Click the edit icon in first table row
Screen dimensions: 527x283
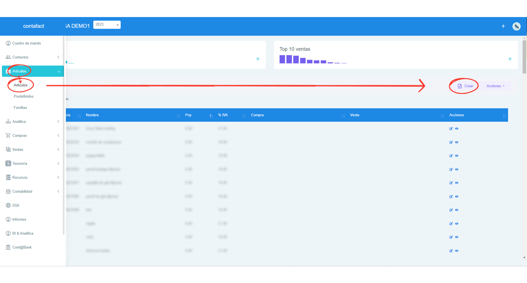pyautogui.click(x=451, y=129)
